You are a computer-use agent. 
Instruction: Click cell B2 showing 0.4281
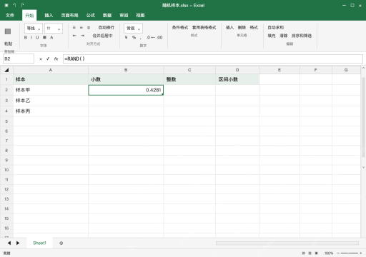click(x=126, y=90)
